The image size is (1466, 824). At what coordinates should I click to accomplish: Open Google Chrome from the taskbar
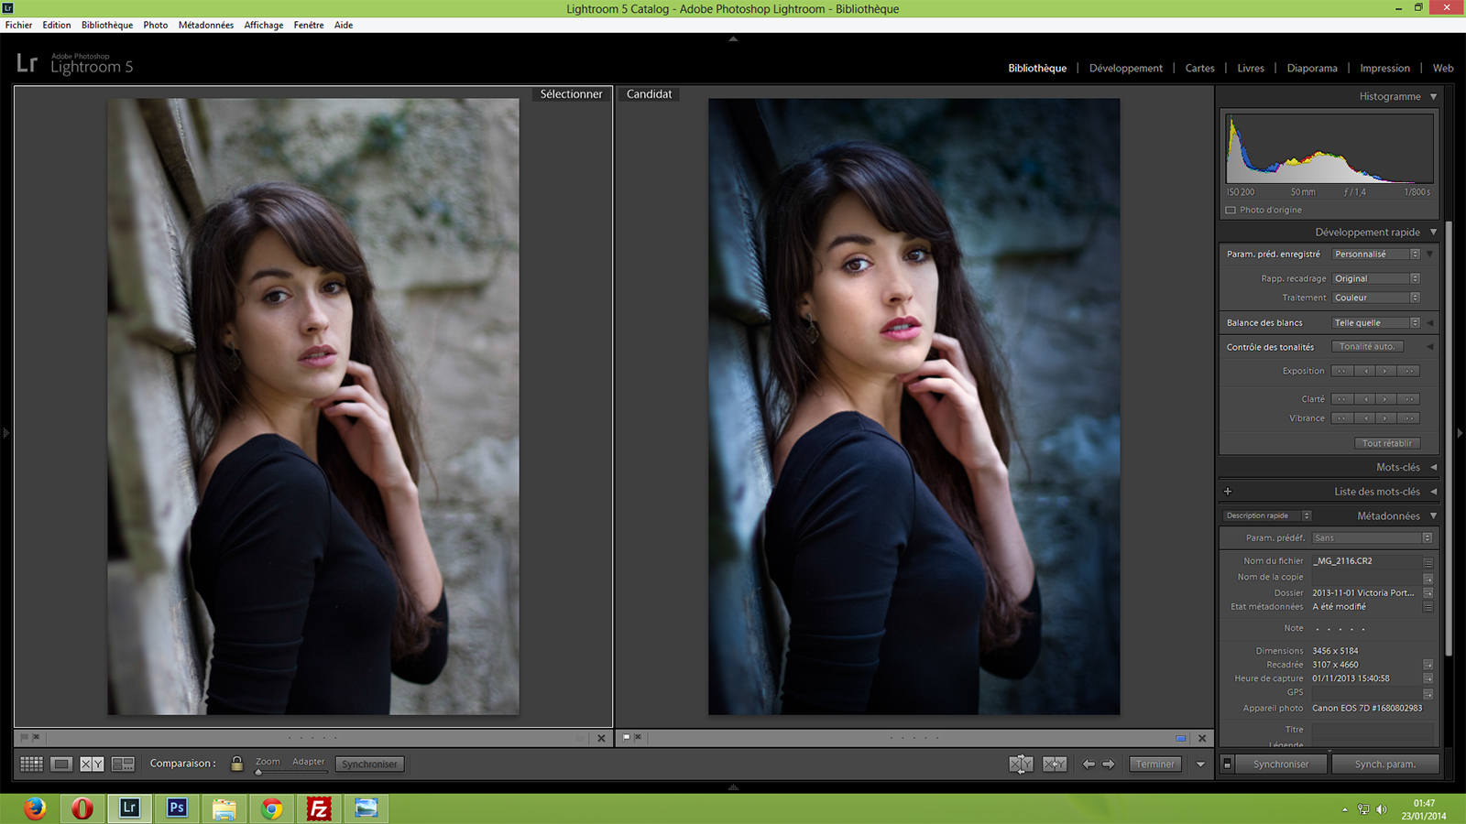[x=271, y=808]
